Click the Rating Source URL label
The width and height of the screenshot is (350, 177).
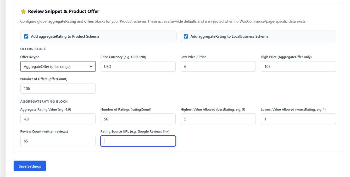pyautogui.click(x=135, y=131)
